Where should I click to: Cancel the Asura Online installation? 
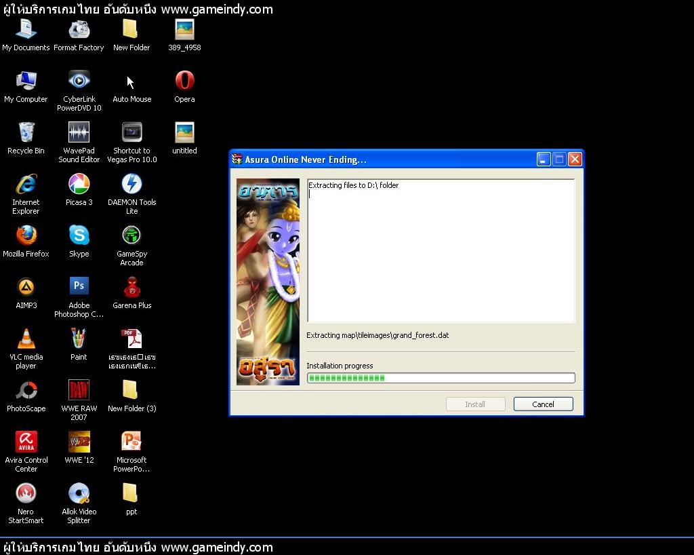pos(543,404)
